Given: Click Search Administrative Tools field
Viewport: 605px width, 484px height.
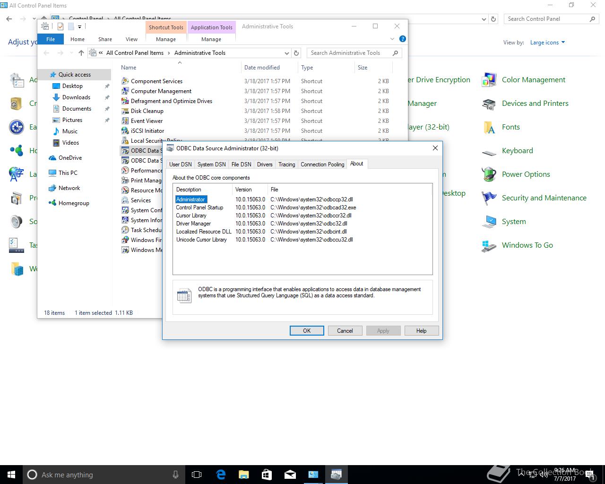Looking at the screenshot, I should tap(354, 53).
